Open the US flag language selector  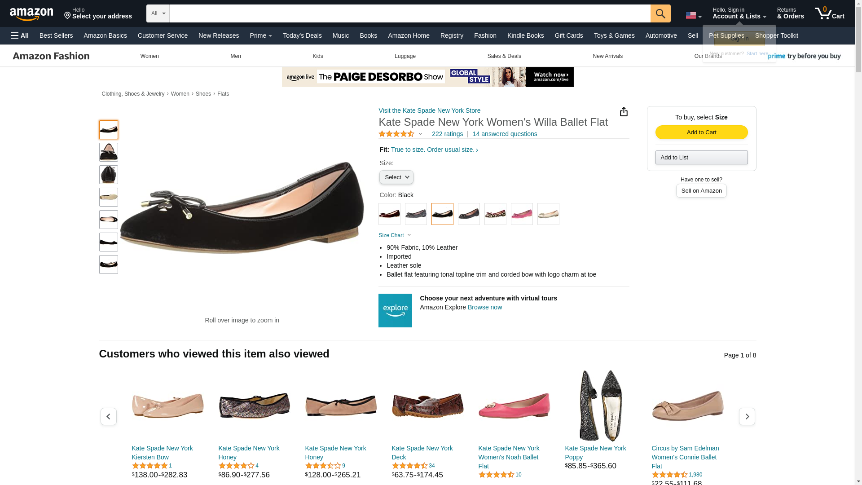click(693, 15)
